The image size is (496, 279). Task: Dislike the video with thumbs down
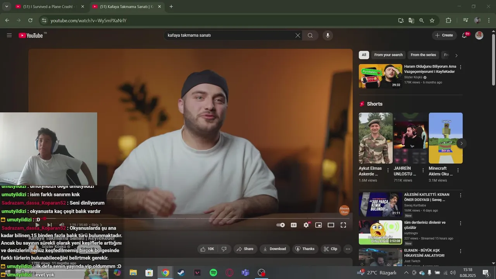point(224,249)
